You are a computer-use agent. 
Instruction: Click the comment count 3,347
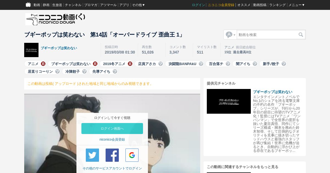click(174, 52)
